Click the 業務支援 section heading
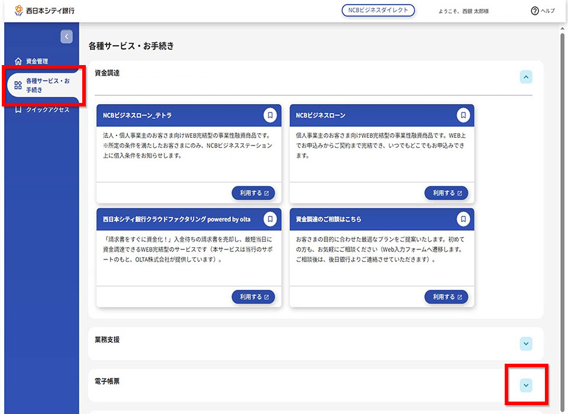 pyautogui.click(x=107, y=339)
